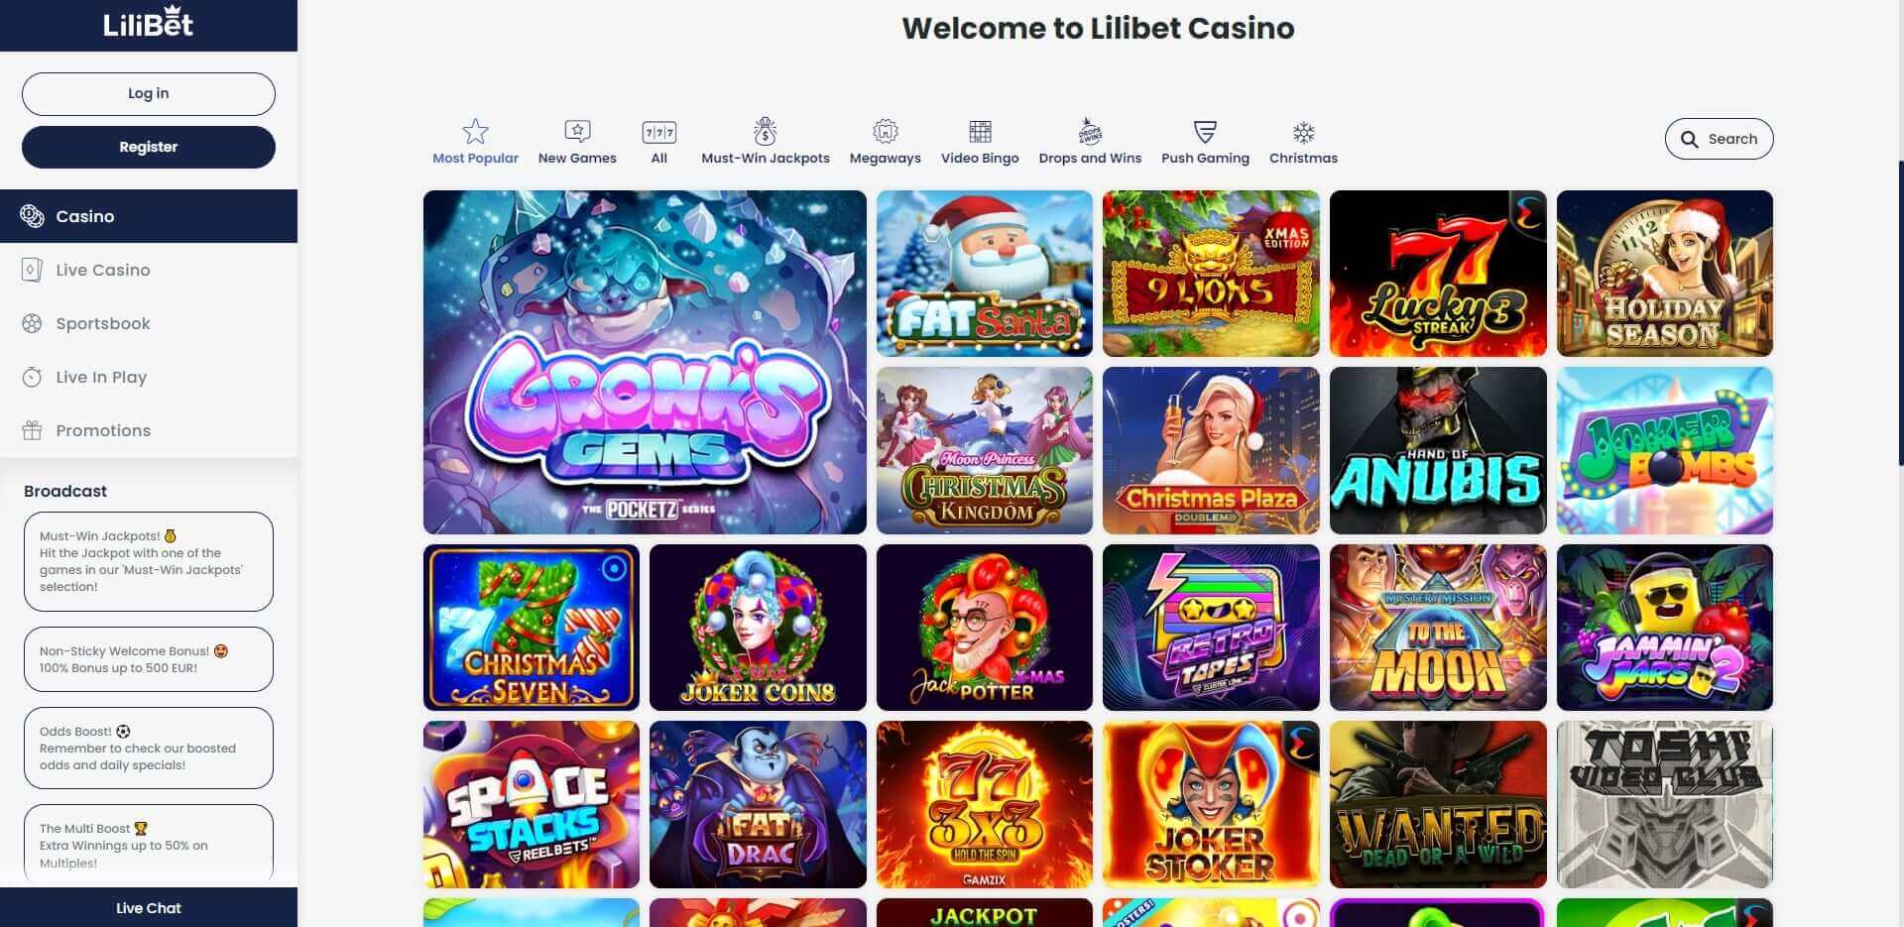This screenshot has height=927, width=1904.
Task: Show All games via slot-reel icon
Action: coord(659,132)
